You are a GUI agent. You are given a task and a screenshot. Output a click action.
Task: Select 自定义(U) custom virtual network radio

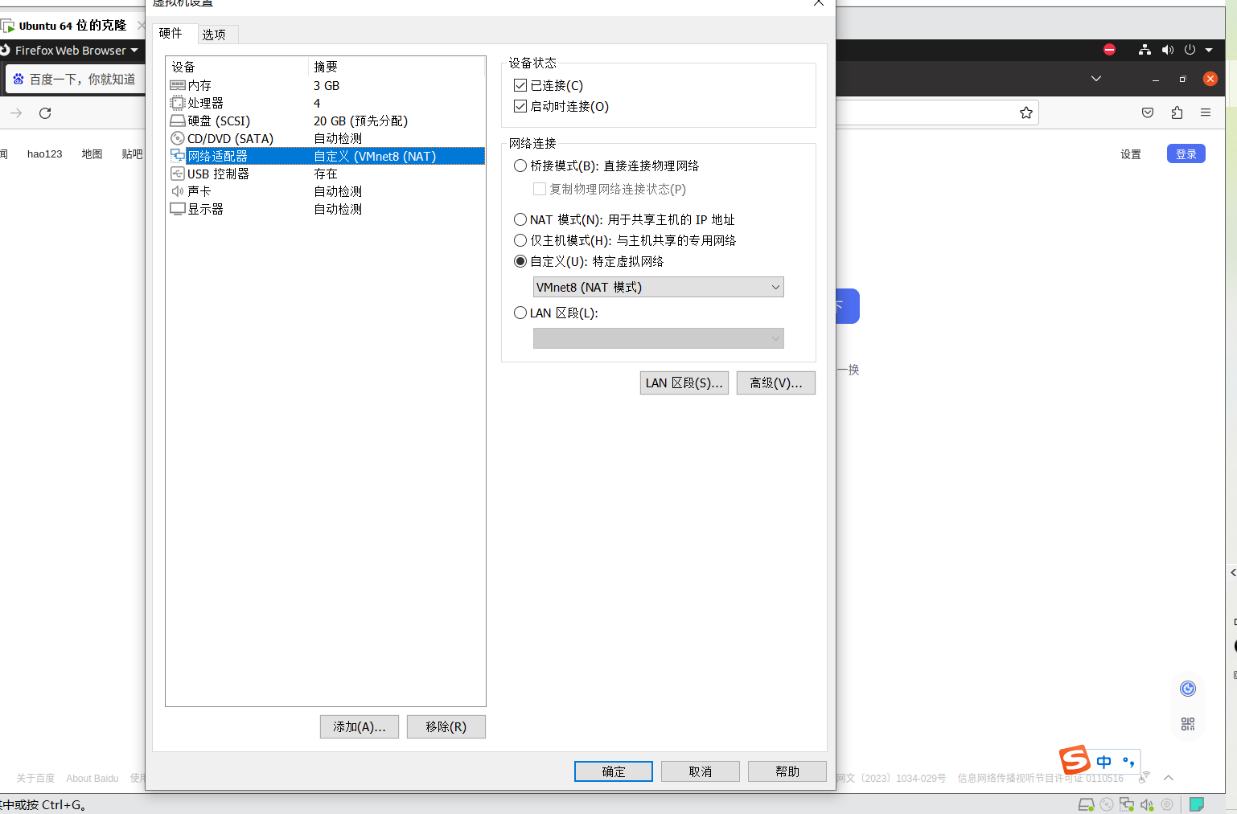520,261
